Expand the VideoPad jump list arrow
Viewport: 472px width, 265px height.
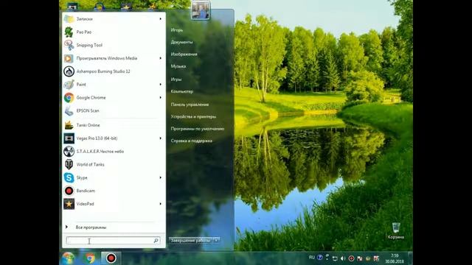[161, 204]
